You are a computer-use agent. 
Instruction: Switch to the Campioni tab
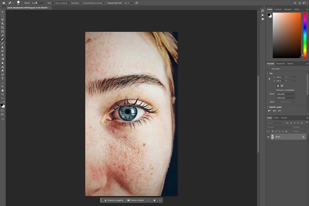[x=278, y=9]
